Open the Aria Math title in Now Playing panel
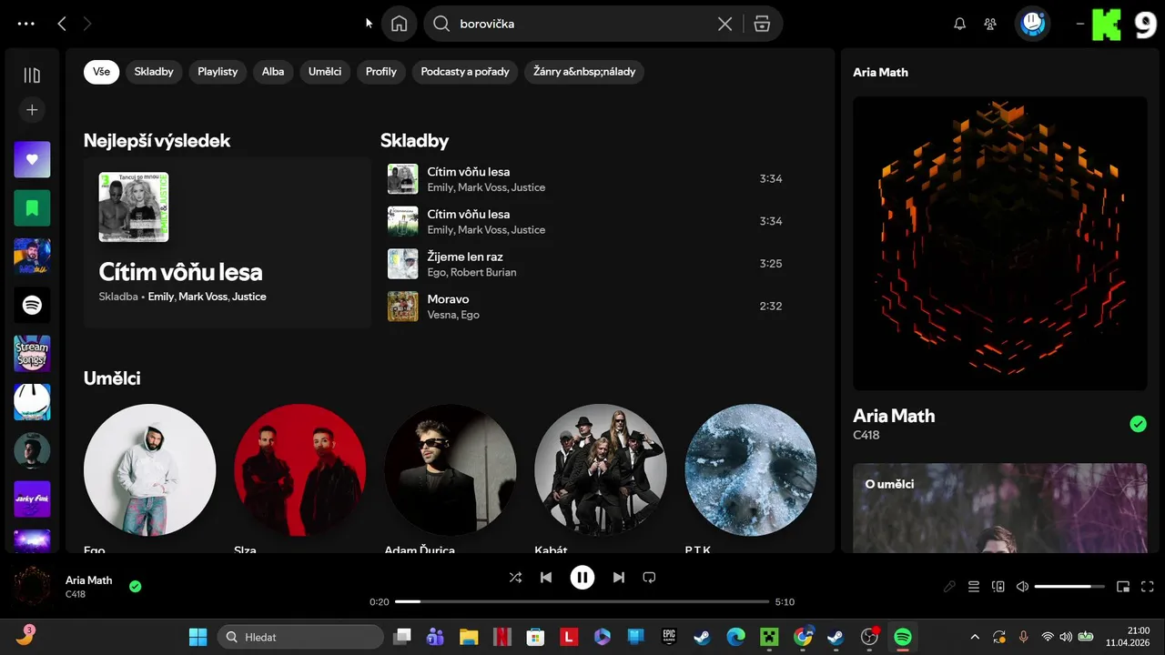The image size is (1165, 655). [x=894, y=416]
